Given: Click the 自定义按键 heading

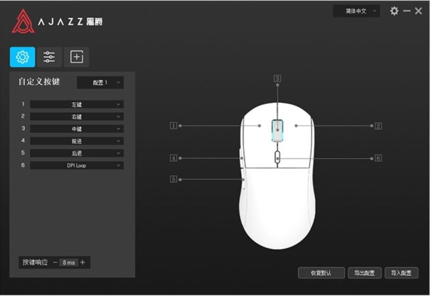Looking at the screenshot, I should pyautogui.click(x=39, y=82).
